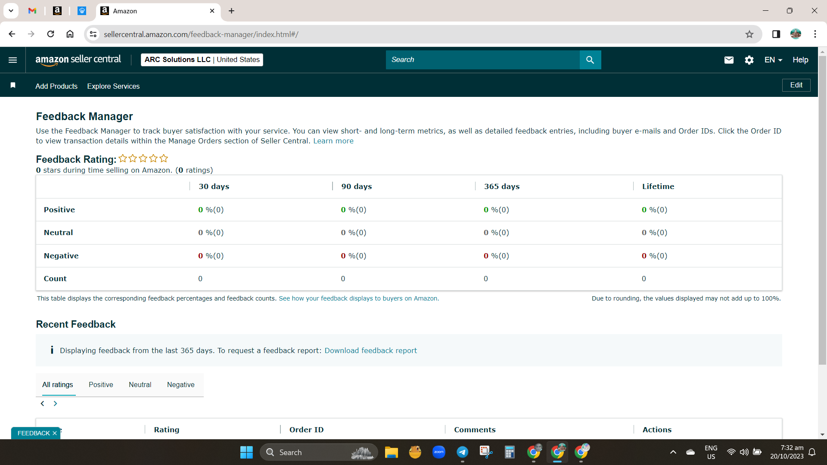Click the Lifetime column header
This screenshot has height=465, width=827.
[658, 186]
